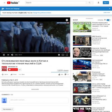Viewport: 112px width, 112px height.
Task: Open the hamburger guide menu
Action: point(4,3)
